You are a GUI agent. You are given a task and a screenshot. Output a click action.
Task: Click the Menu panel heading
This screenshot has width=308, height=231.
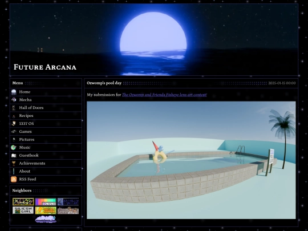tap(18, 83)
